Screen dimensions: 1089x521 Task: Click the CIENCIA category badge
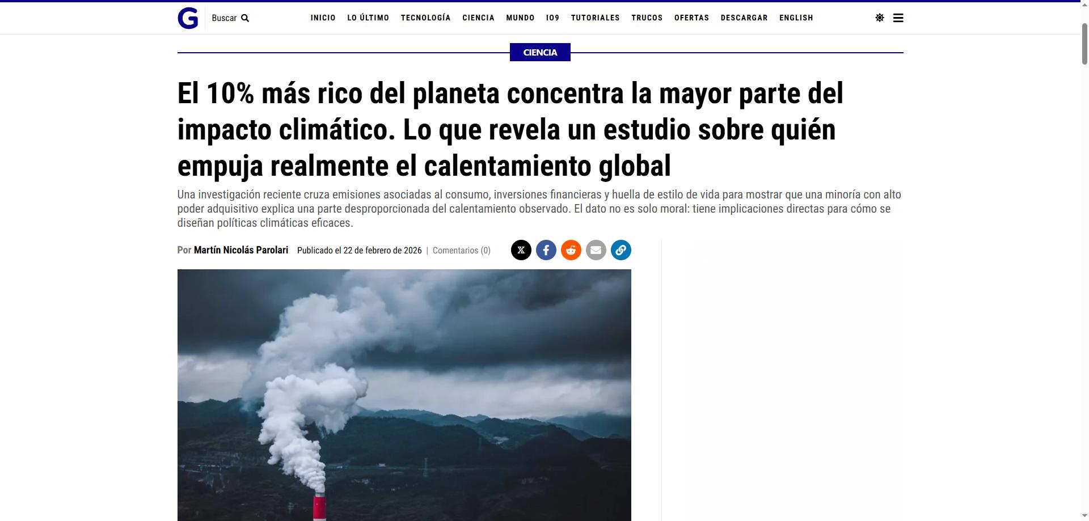[x=540, y=52]
